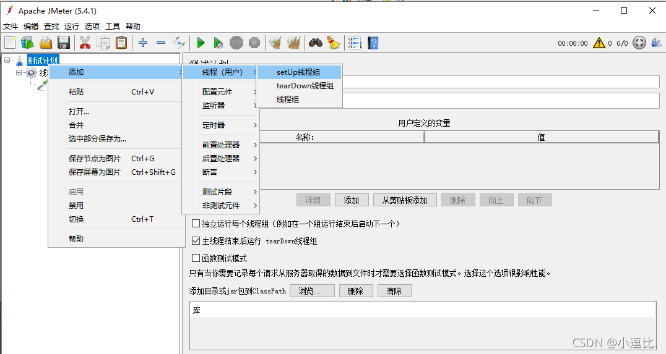Select 粘贴 in context menu
666x354 pixels.
(116, 91)
